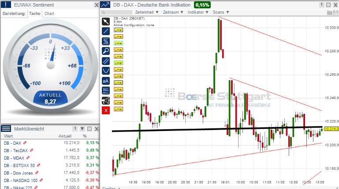Open the megaphone alert tool

click(x=106, y=100)
